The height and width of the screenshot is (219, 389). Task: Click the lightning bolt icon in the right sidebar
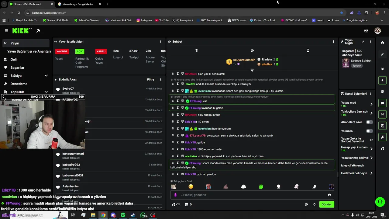point(383,80)
